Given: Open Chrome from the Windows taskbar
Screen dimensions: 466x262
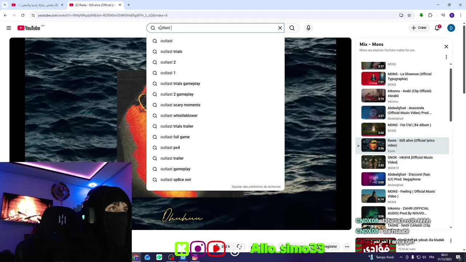Looking at the screenshot, I should pos(135,257).
